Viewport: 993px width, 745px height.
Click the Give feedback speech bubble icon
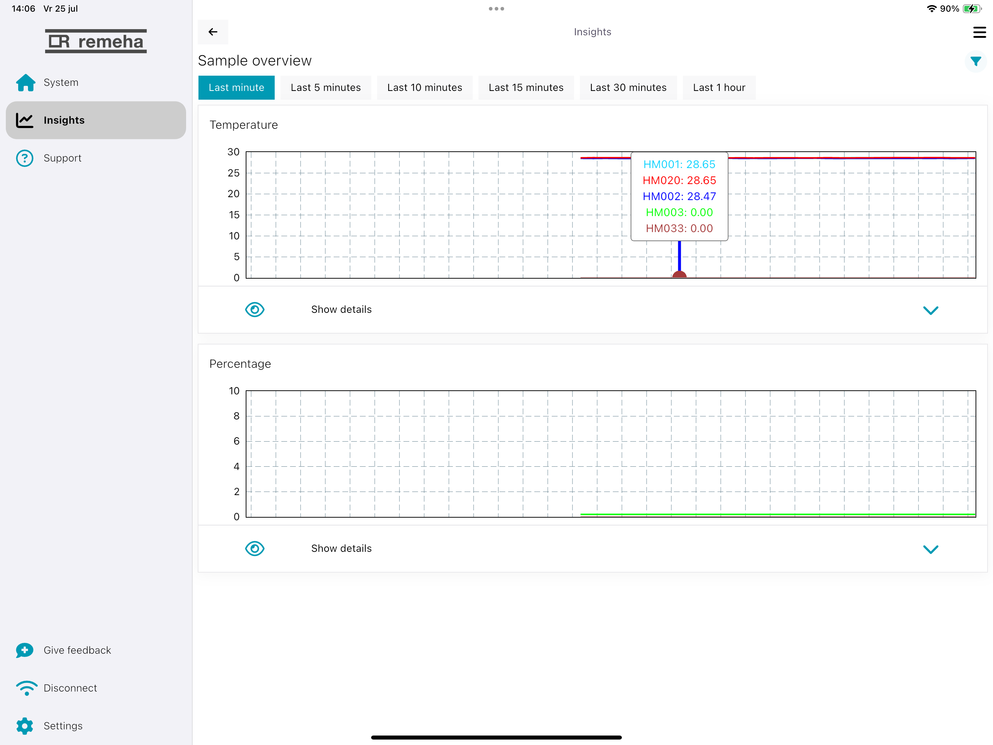pyautogui.click(x=25, y=650)
